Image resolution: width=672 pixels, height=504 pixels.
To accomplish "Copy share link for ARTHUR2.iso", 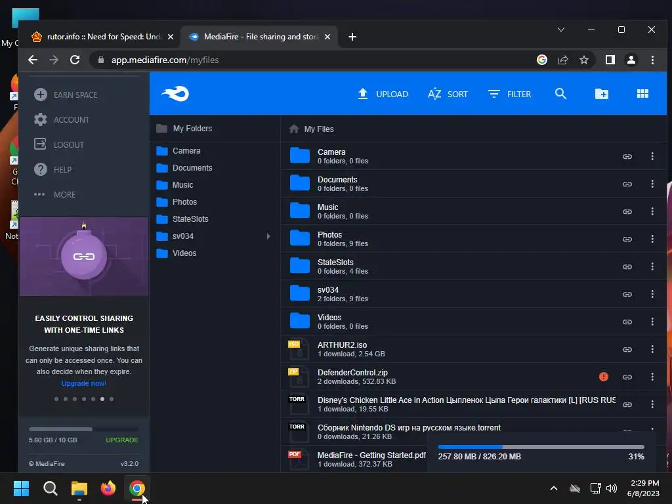I will (x=627, y=349).
